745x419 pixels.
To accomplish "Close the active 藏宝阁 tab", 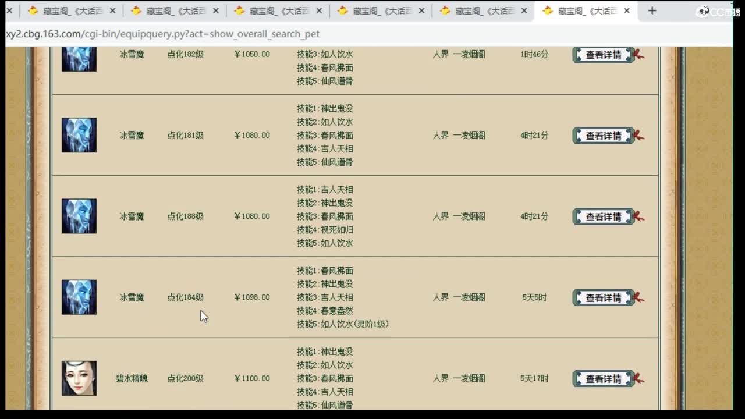I will coord(626,10).
